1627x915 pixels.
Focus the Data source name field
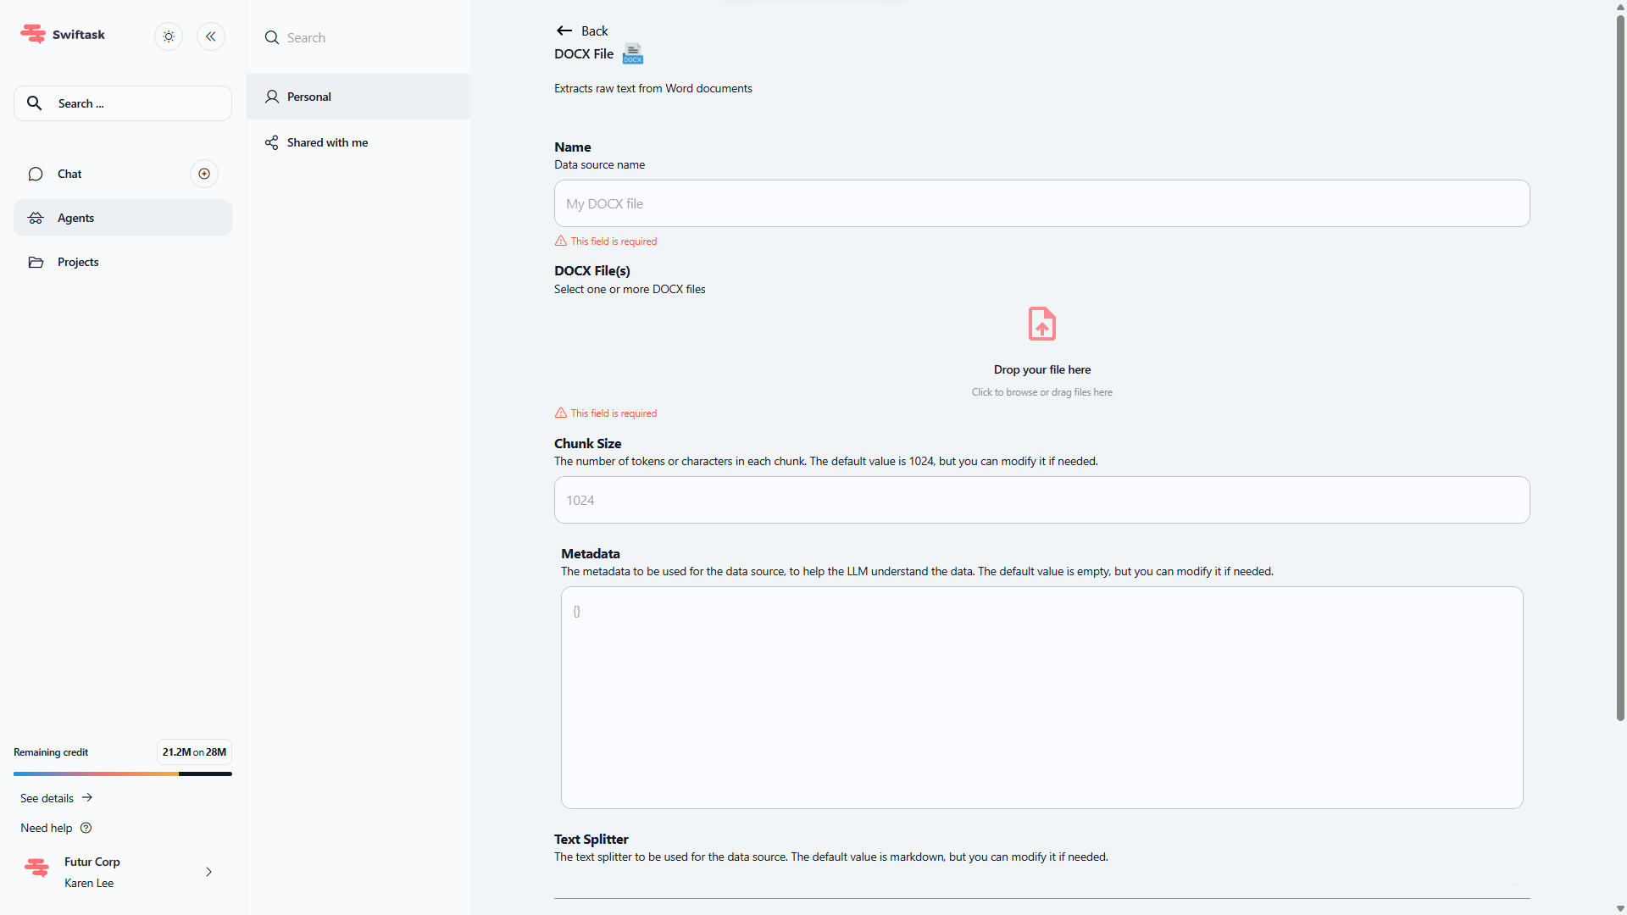coord(1041,203)
